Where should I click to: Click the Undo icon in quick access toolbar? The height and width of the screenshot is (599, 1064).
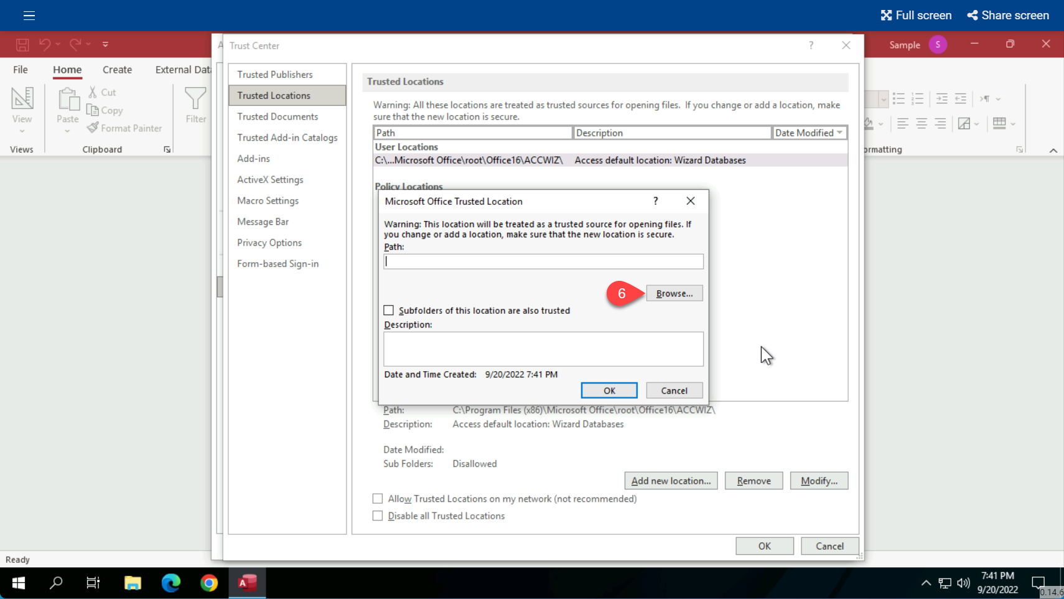[44, 44]
